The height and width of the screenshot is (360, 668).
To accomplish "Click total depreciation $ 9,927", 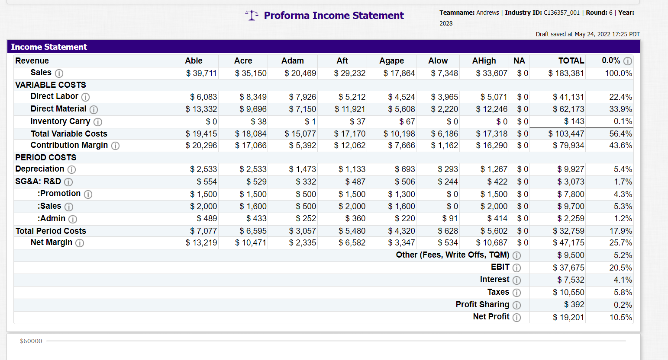I will [571, 169].
